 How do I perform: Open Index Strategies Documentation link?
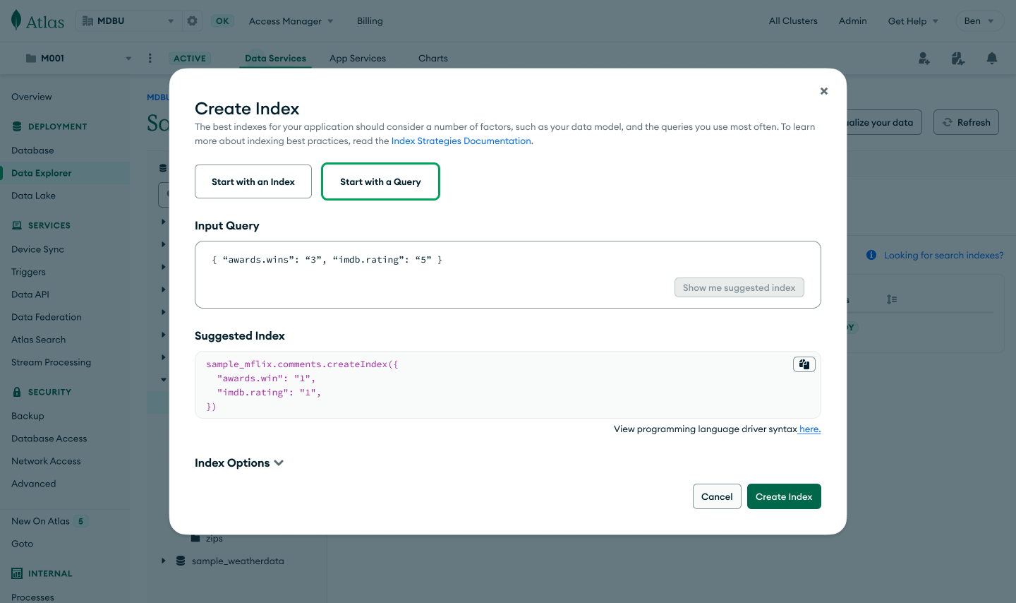coord(461,141)
